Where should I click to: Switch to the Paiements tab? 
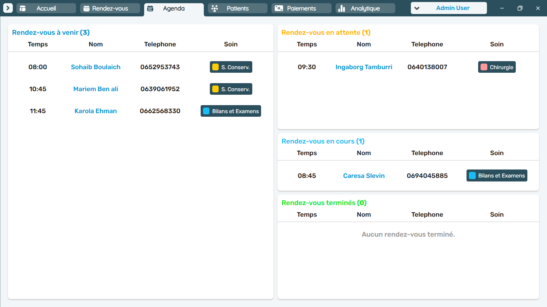[x=302, y=8]
